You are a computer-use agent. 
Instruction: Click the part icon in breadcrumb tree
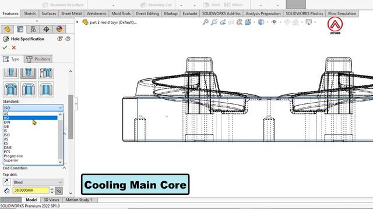[85, 22]
